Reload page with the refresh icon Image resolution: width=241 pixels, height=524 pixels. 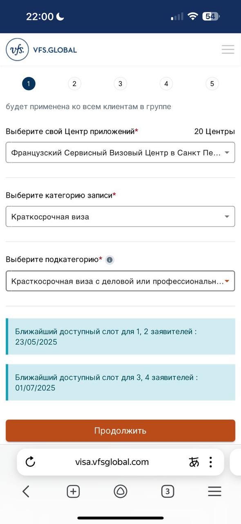(x=30, y=462)
